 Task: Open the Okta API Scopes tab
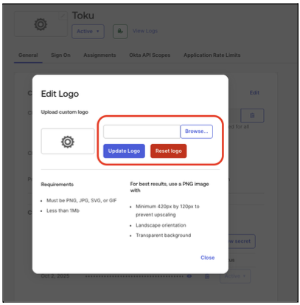(150, 55)
